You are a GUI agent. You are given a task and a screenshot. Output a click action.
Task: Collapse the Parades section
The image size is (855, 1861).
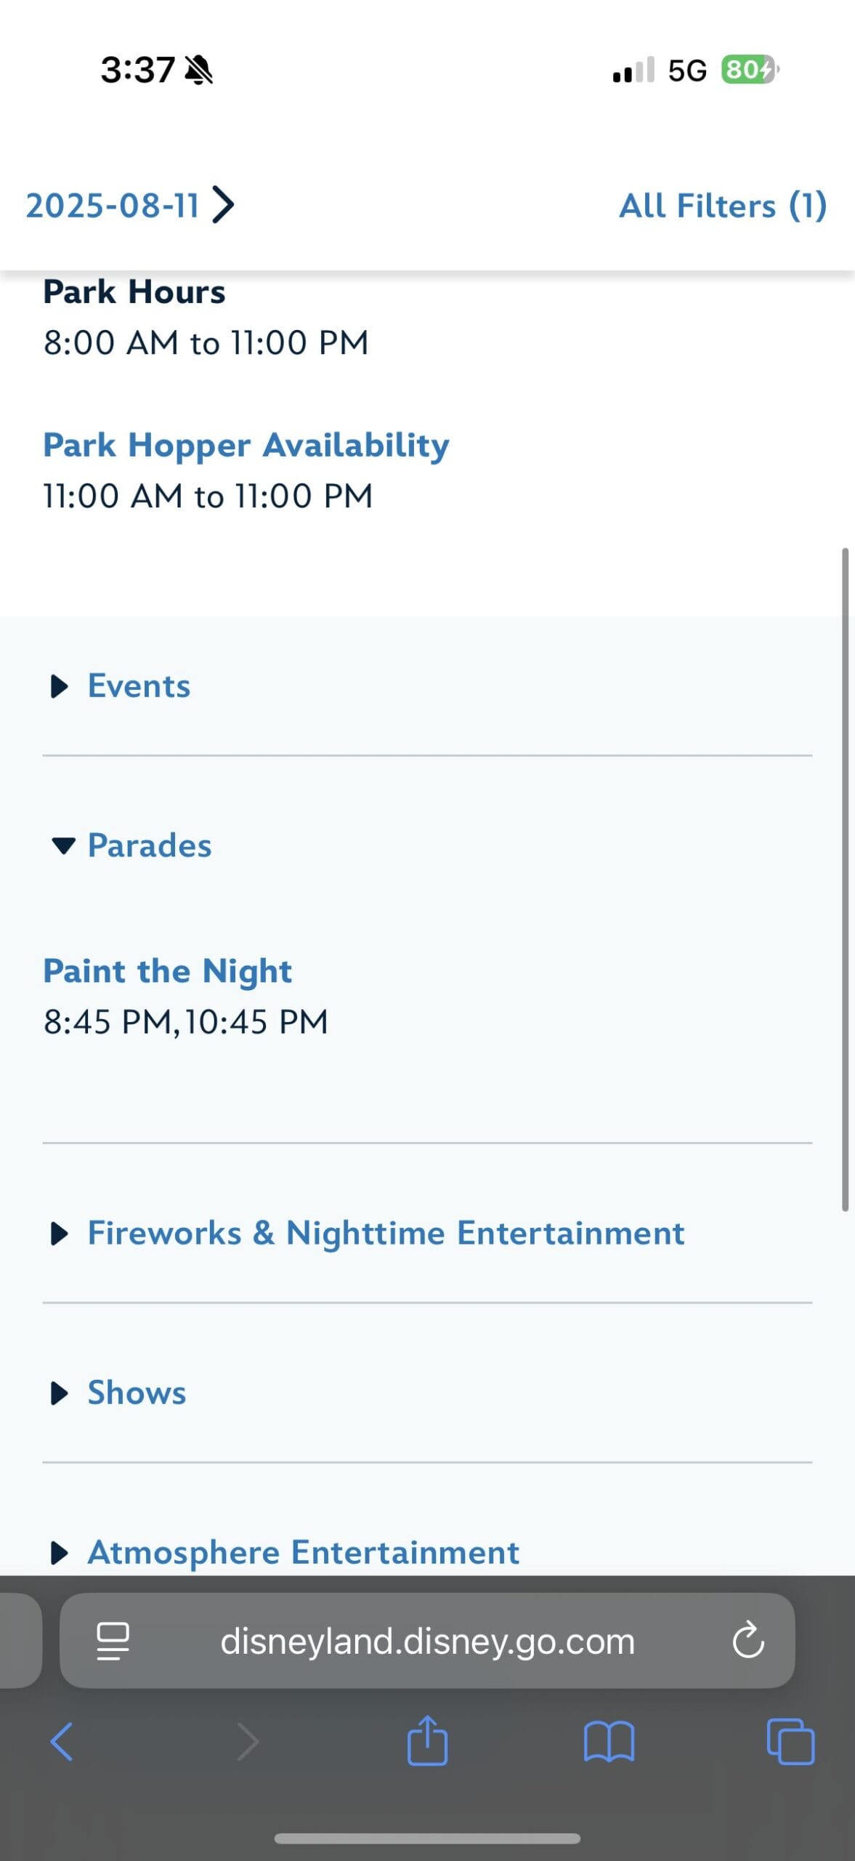tap(149, 845)
